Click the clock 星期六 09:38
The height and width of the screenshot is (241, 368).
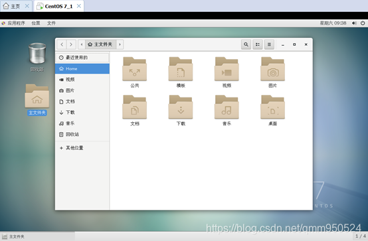333,23
